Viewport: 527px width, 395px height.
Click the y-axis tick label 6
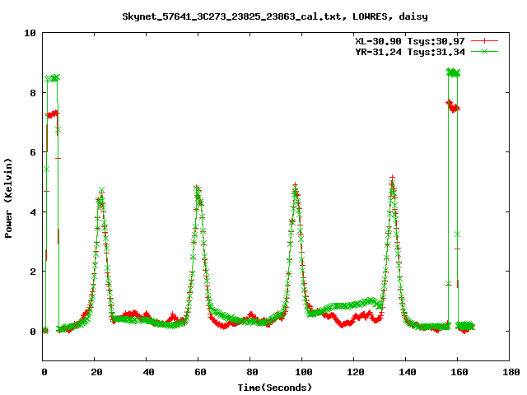point(33,152)
